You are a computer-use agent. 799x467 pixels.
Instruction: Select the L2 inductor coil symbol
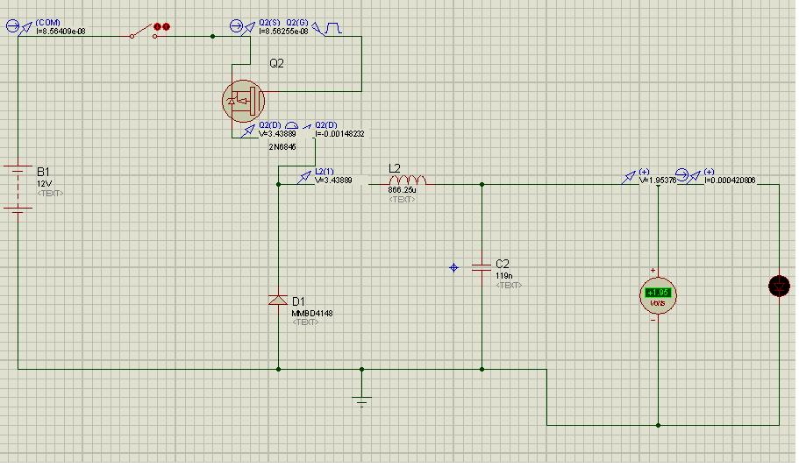407,180
